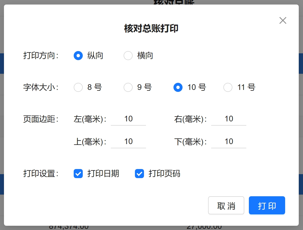This screenshot has height=230, width=303.
Task: Click the 字体大小 row label
Action: coord(41,87)
